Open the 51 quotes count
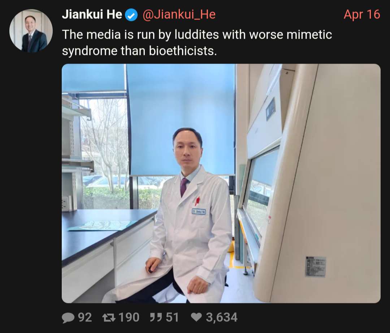The height and width of the screenshot is (333, 390). coord(172,317)
